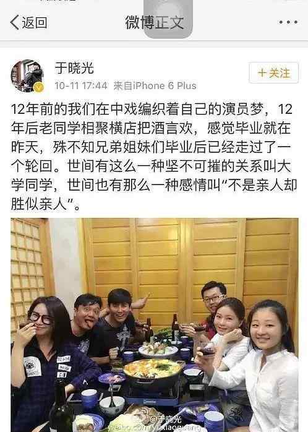Open the three-dot more options menu
The height and width of the screenshot is (432, 308).
[x=288, y=22]
